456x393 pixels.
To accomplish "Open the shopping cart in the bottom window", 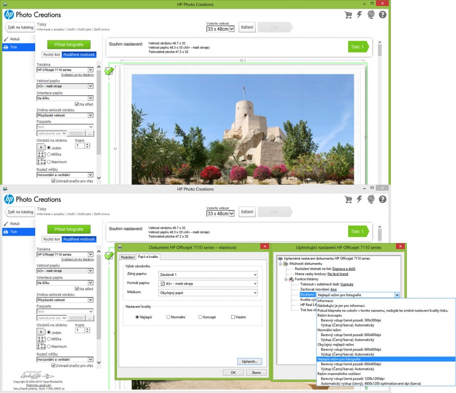I will tap(348, 200).
